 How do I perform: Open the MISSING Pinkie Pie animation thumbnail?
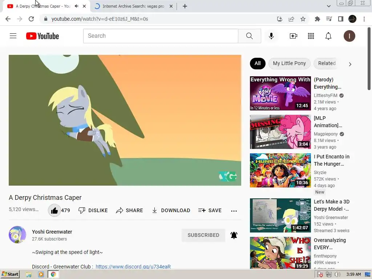[x=280, y=132]
